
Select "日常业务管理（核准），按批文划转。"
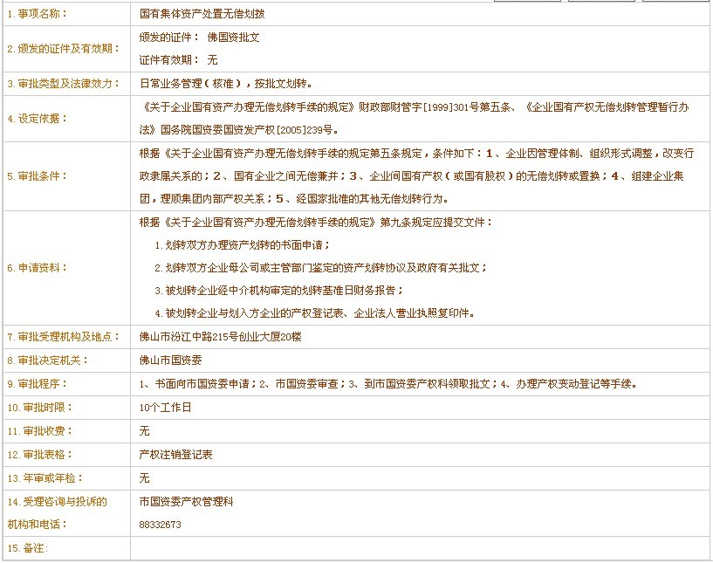tap(225, 84)
